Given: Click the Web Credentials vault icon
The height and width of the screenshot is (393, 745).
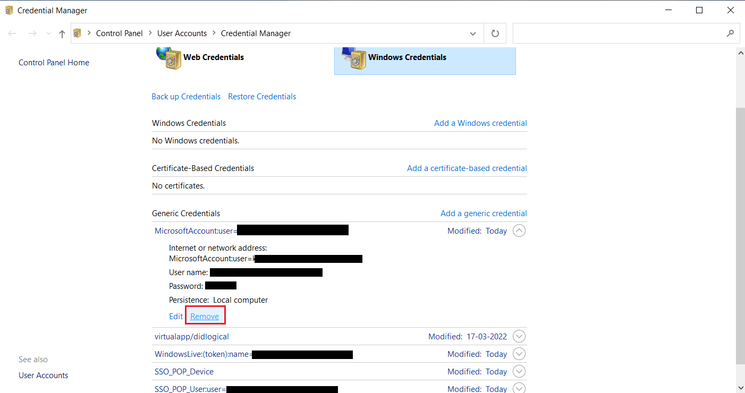Looking at the screenshot, I should click(x=169, y=58).
